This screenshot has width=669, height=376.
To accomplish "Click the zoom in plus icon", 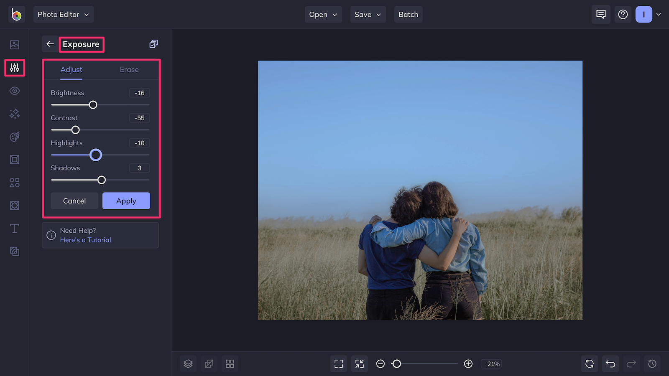I will point(468,364).
